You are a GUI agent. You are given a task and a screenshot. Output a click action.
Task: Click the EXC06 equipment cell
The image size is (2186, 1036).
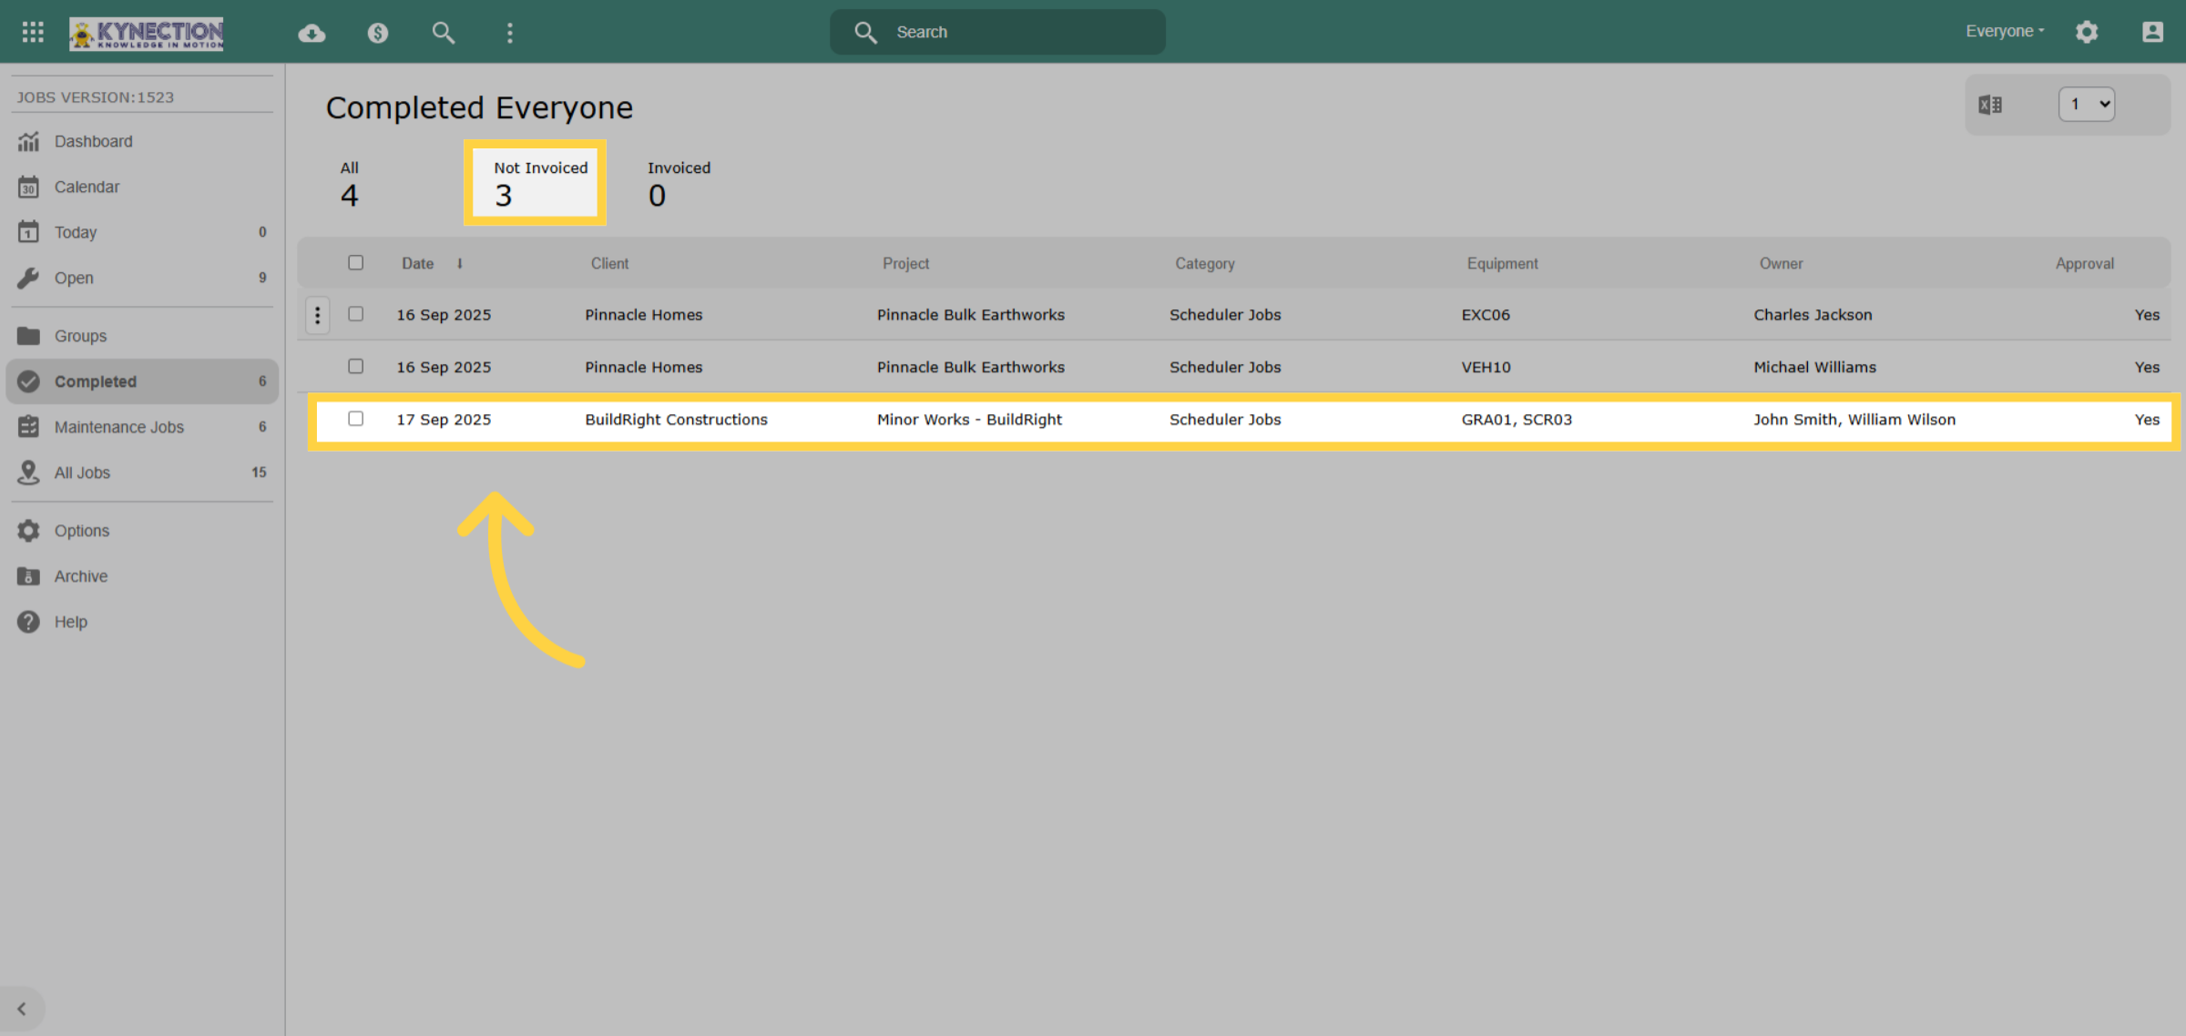(x=1486, y=315)
